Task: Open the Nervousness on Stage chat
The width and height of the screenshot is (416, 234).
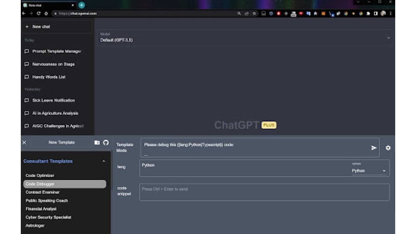Action: click(x=53, y=64)
